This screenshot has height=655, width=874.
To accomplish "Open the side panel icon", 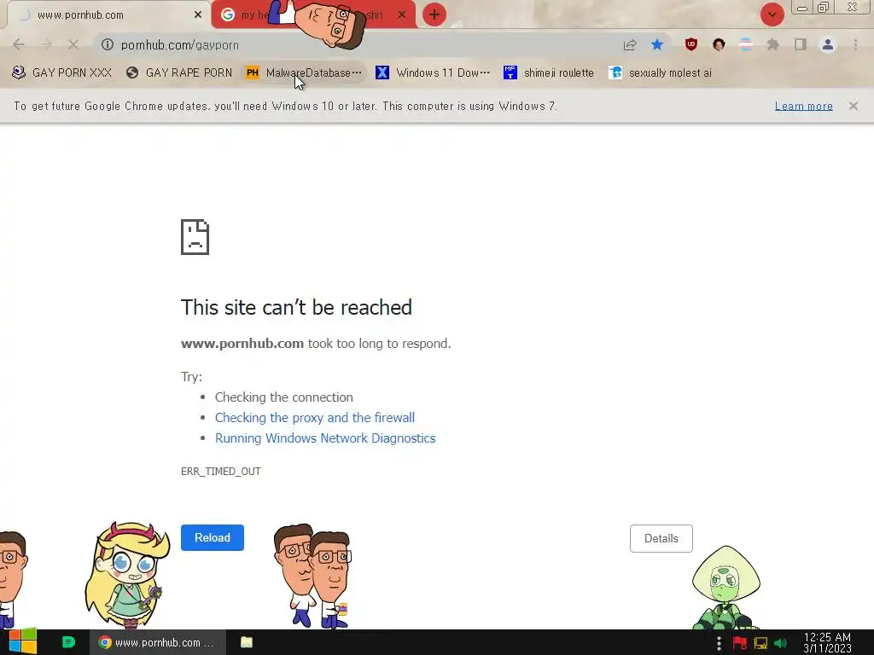I will click(801, 44).
